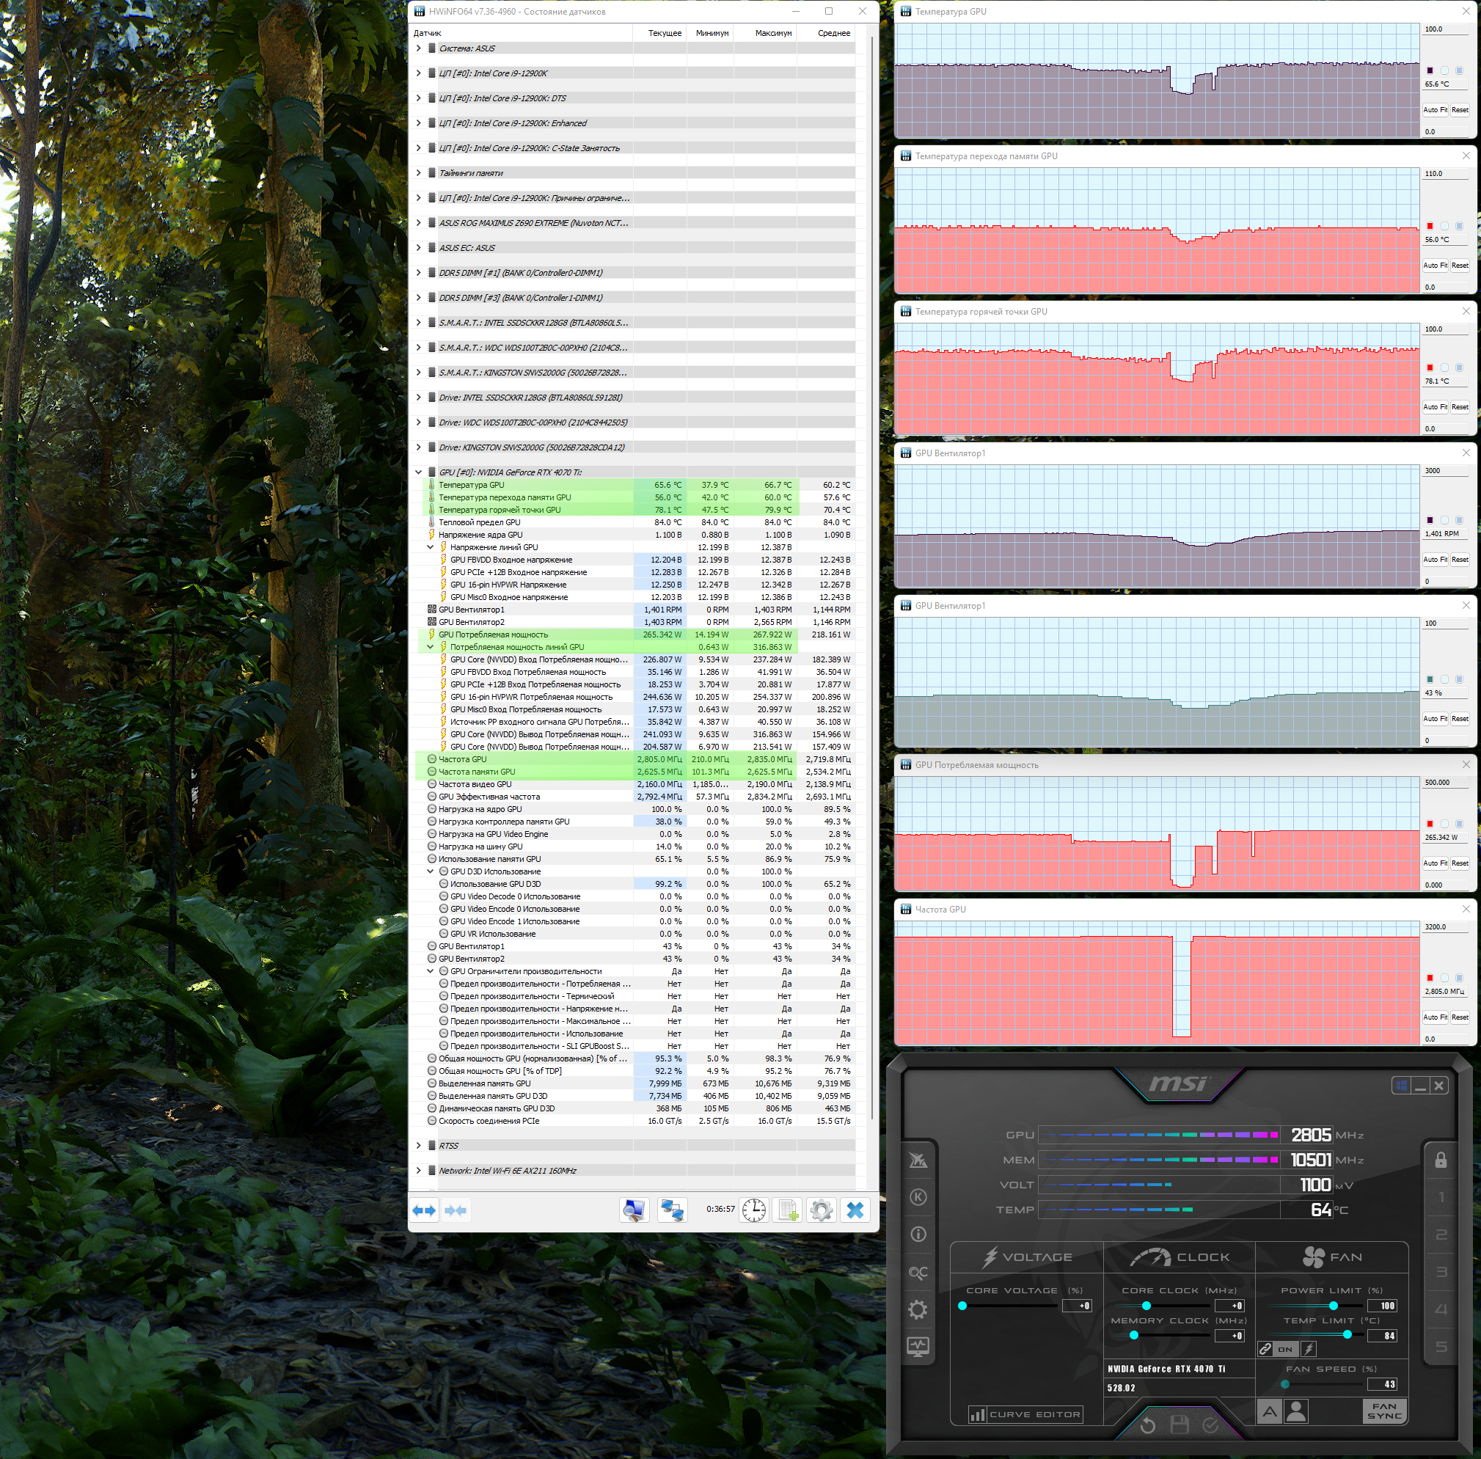Click the reset clock timer icon
Image resolution: width=1481 pixels, height=1459 pixels.
[754, 1211]
